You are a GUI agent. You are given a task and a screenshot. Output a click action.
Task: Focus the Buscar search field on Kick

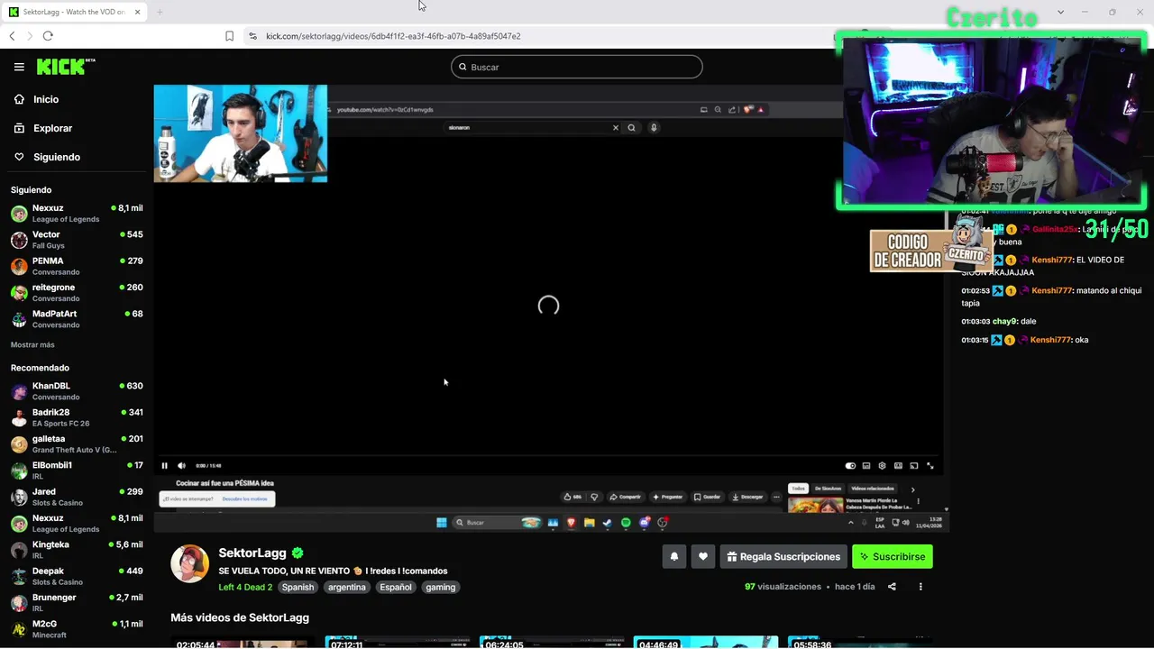(577, 67)
